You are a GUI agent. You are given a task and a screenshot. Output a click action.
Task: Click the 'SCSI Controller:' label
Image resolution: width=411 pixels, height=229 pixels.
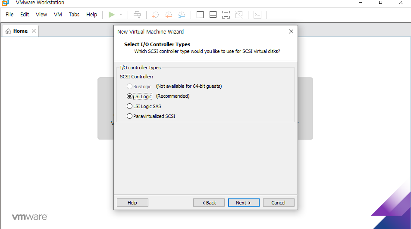[137, 77]
